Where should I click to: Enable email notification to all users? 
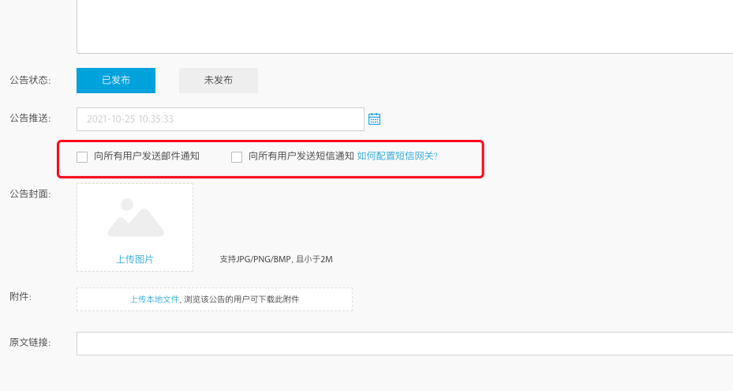tap(82, 157)
